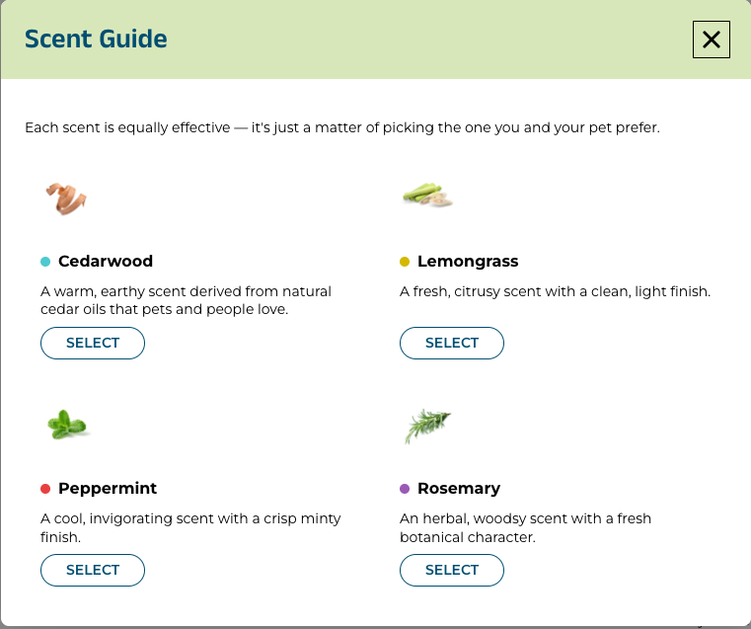Click the Cedarwood description text

click(186, 300)
